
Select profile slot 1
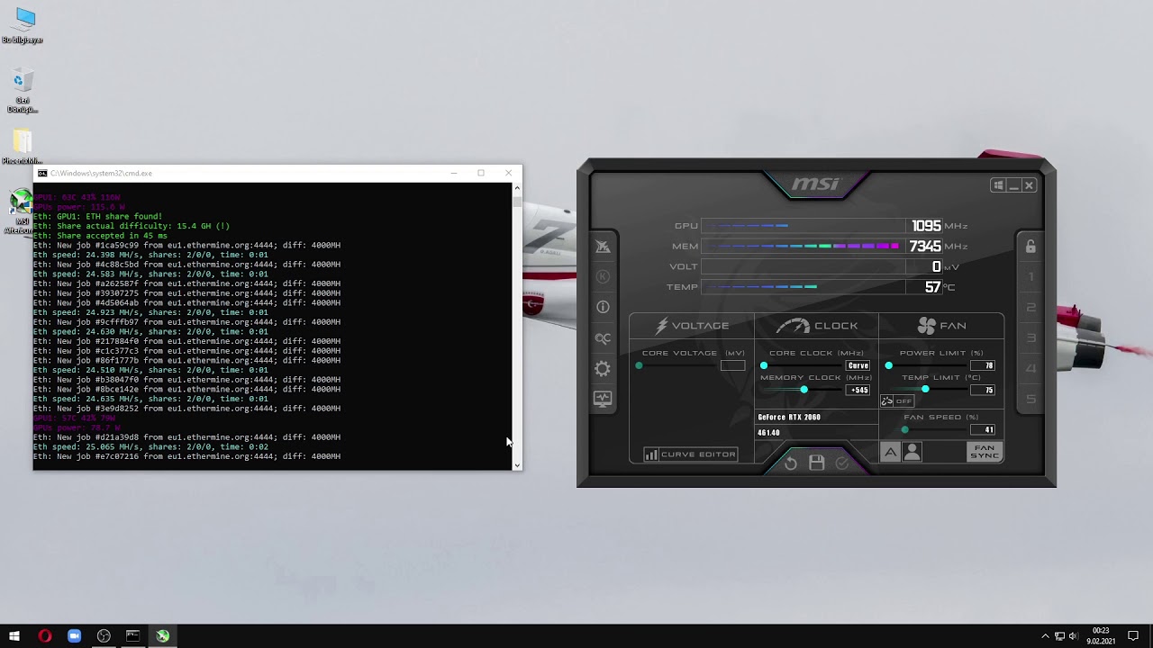click(x=1031, y=277)
